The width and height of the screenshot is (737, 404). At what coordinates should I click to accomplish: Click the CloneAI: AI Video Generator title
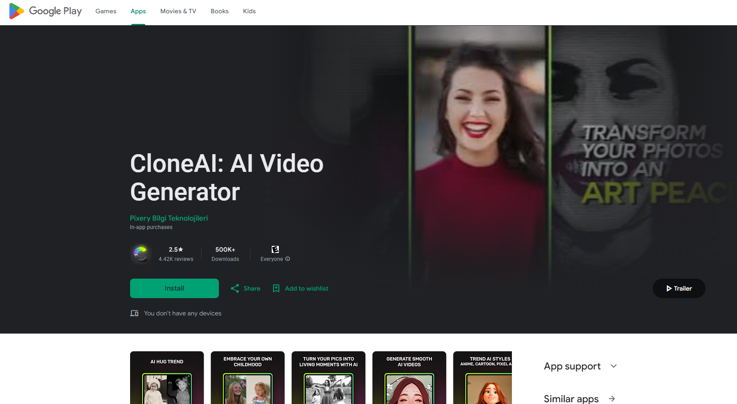pos(227,178)
